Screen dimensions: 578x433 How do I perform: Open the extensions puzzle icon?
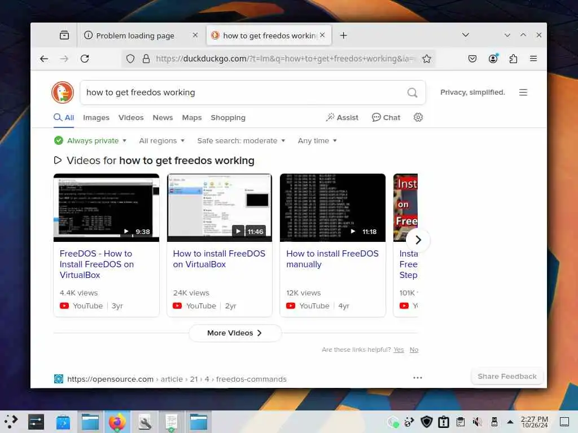tap(513, 59)
